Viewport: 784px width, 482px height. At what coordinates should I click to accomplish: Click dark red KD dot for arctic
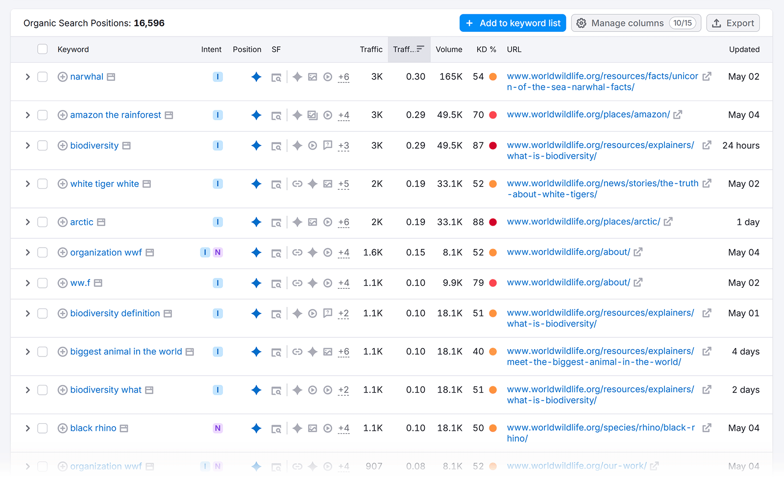(493, 222)
